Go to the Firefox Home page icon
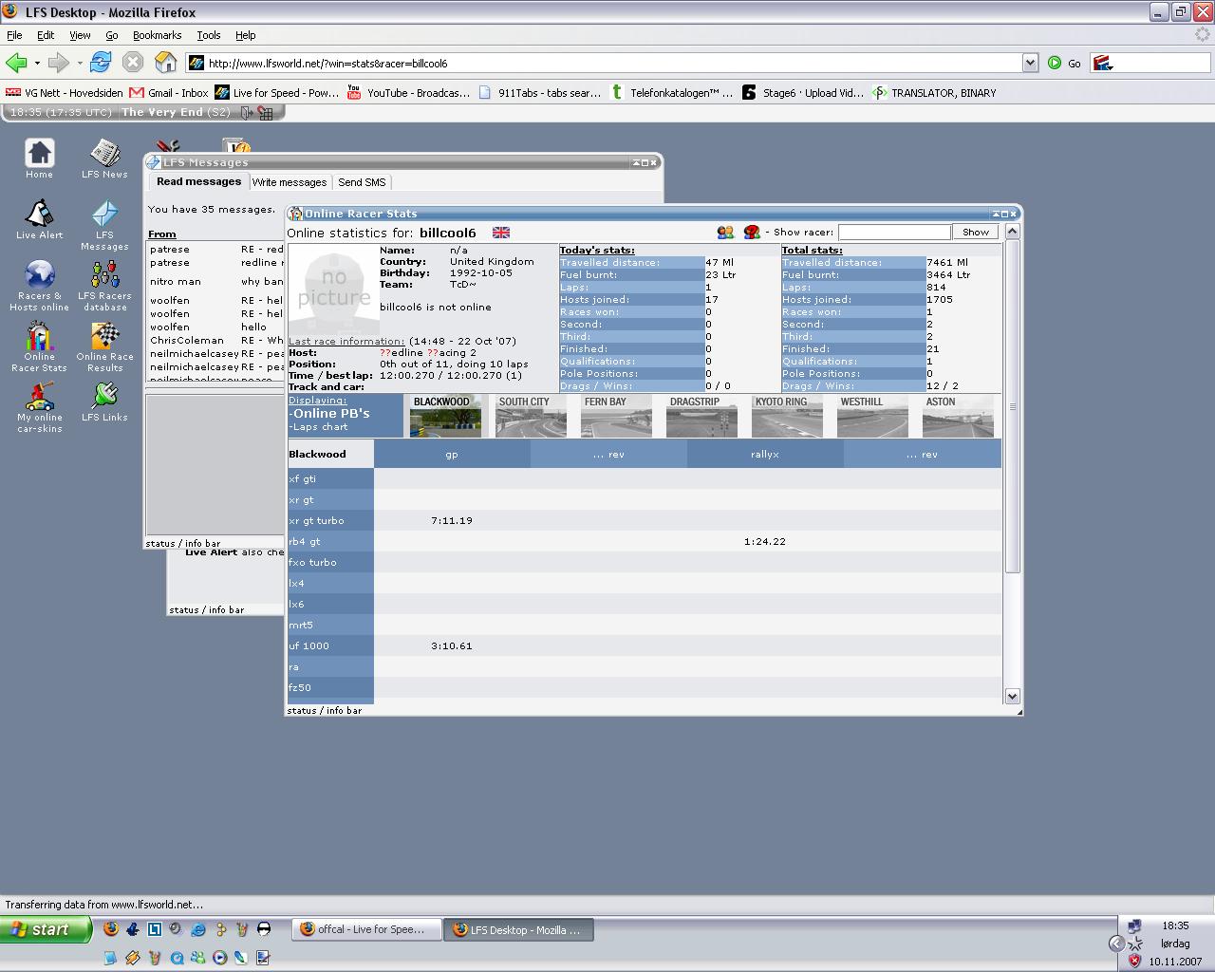This screenshot has width=1215, height=972. [166, 63]
